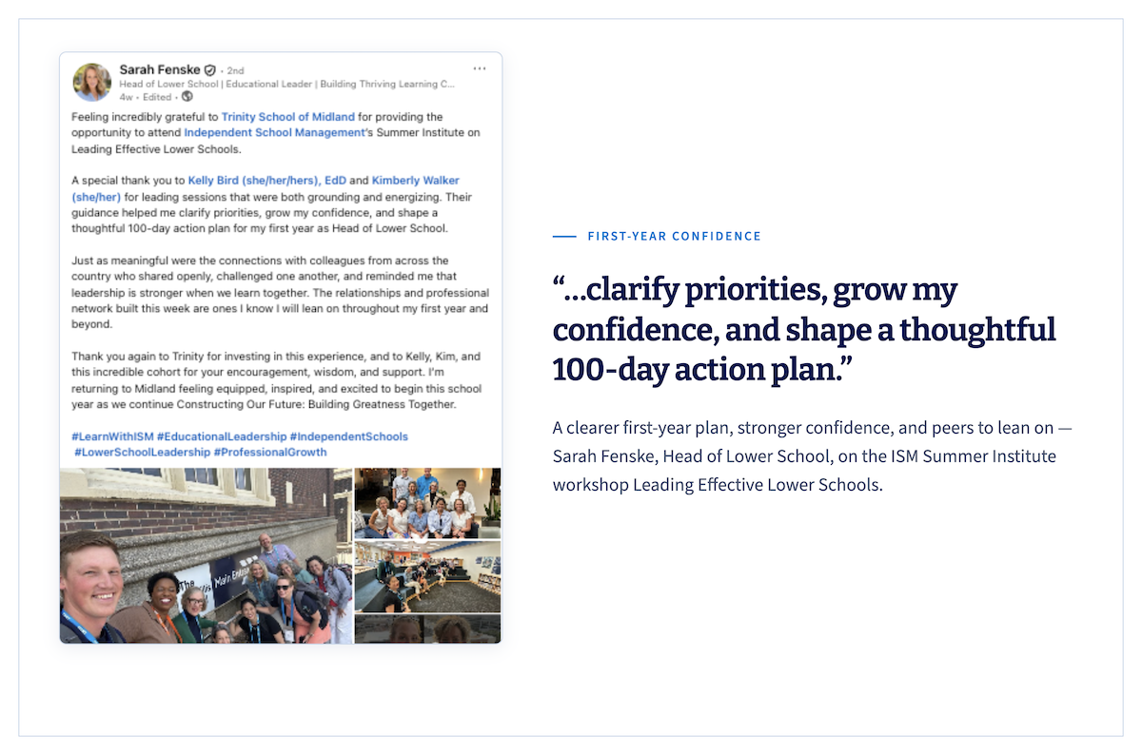Click the #IndependentSchools hashtag
Viewport: 1142px width, 755px height.
349,436
